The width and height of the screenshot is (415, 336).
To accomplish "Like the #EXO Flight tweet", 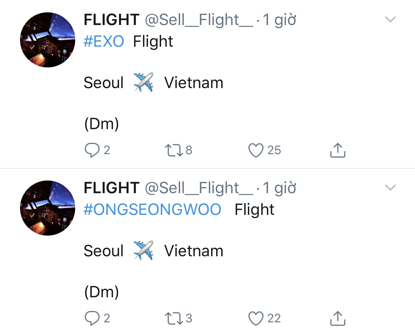I will [256, 150].
